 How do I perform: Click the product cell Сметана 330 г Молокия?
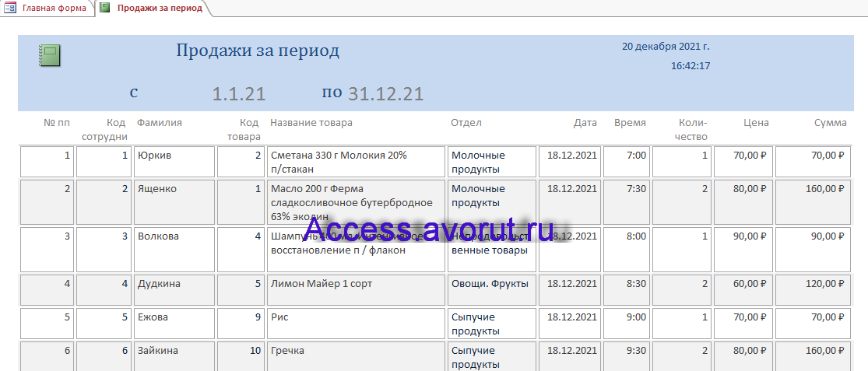[x=356, y=162]
